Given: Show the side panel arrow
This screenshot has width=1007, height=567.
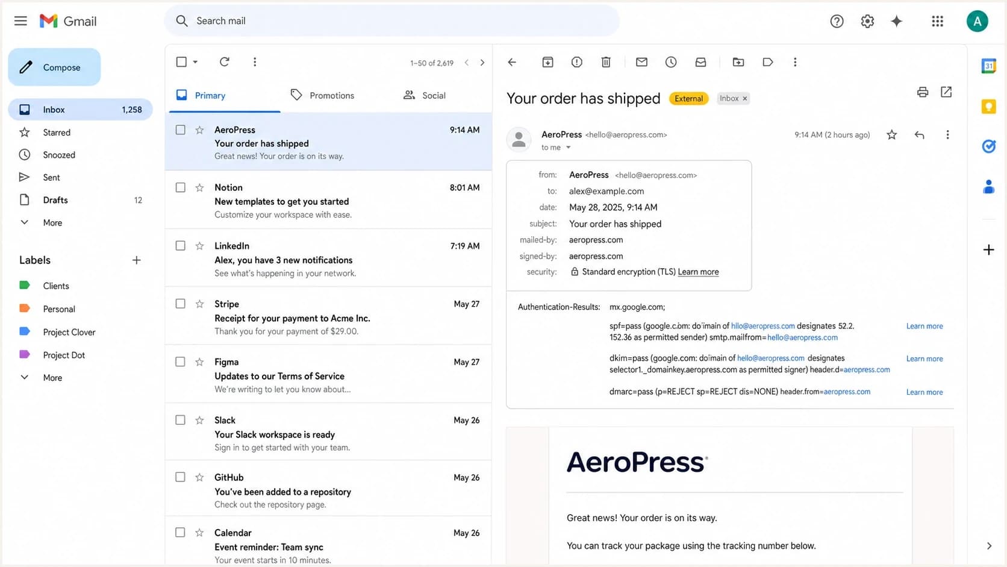Looking at the screenshot, I should coord(989,546).
